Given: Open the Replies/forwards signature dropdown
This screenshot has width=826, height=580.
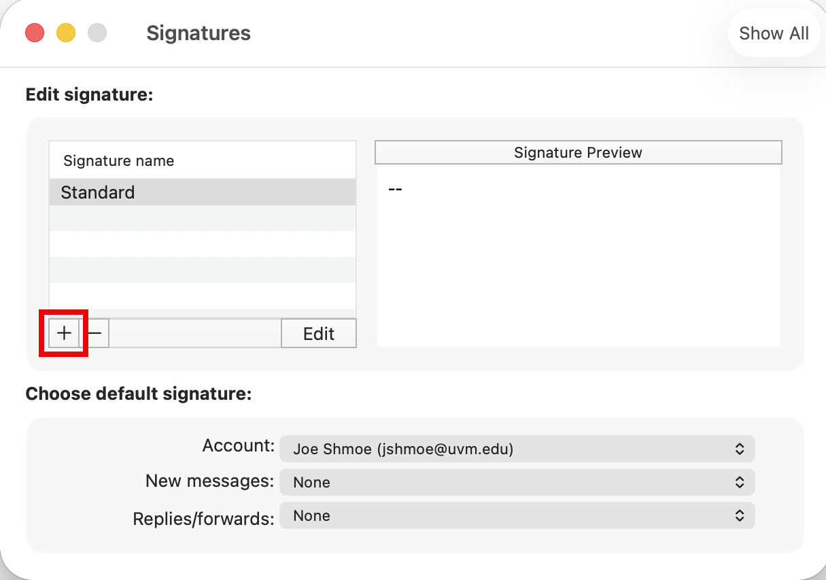Looking at the screenshot, I should coord(517,516).
